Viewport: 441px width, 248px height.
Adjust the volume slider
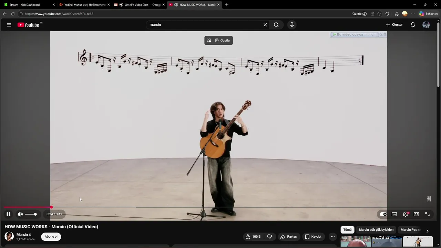tap(31, 214)
